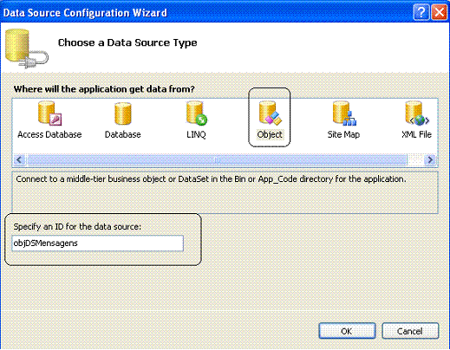The height and width of the screenshot is (350, 450).
Task: Select the XML File icon
Action: click(417, 113)
